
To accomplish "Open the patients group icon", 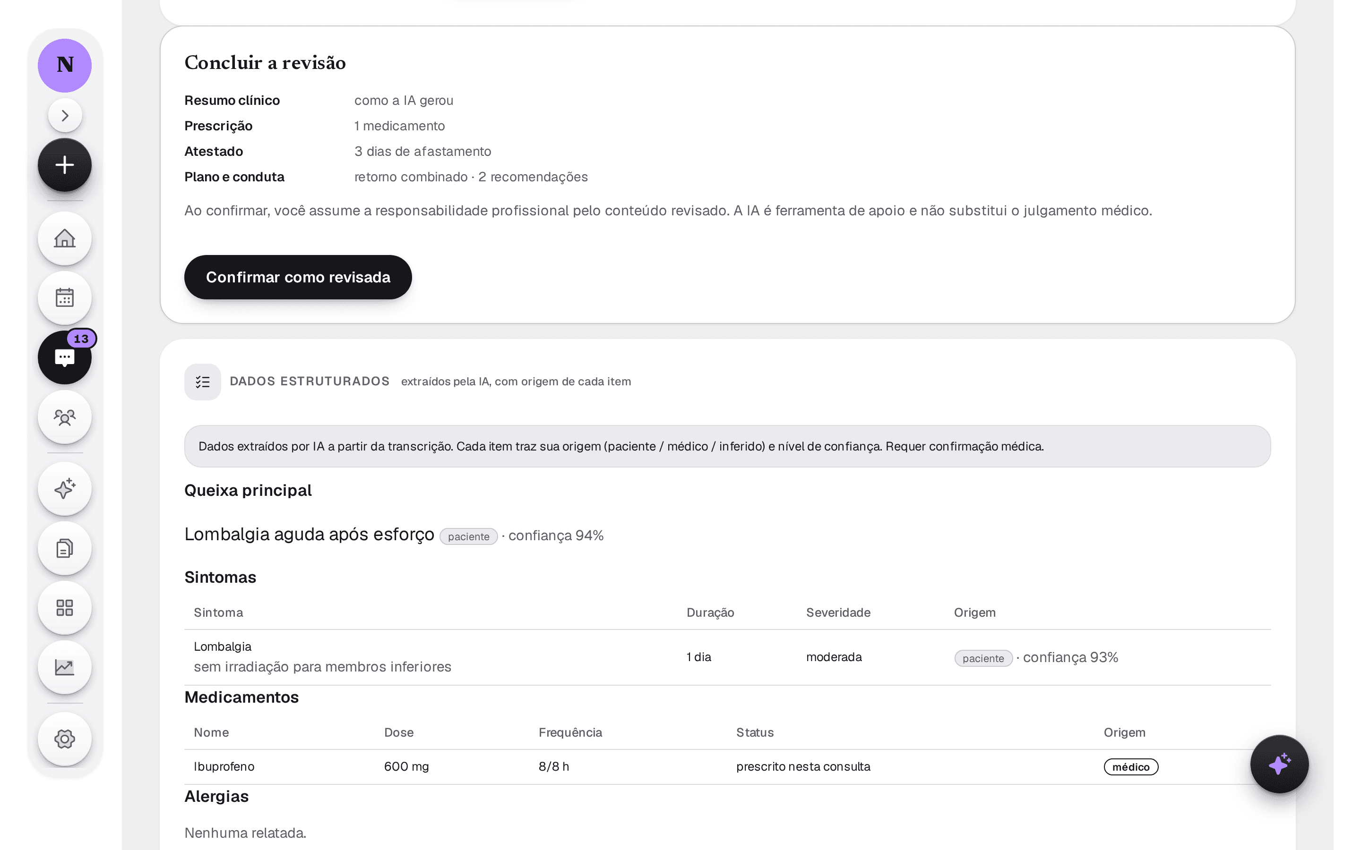I will click(65, 417).
